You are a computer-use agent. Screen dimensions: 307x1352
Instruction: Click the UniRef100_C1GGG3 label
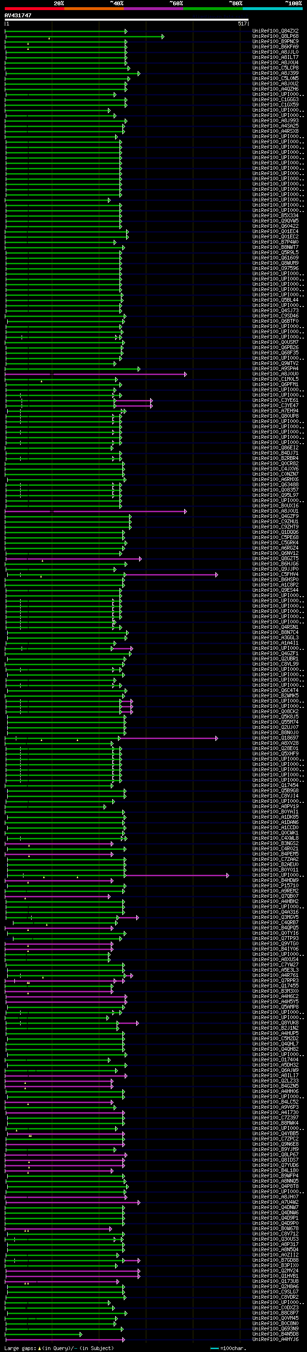[275, 99]
